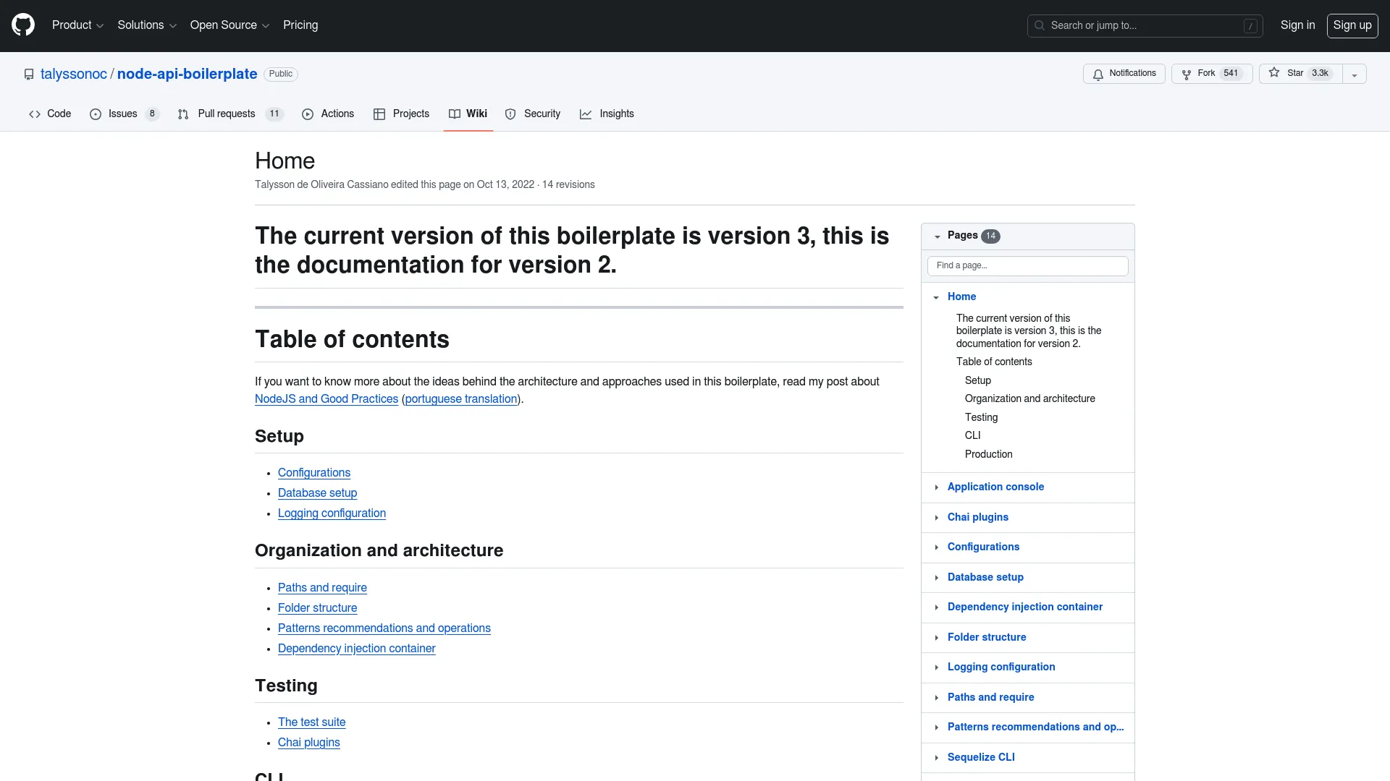
Task: Click the Star icon
Action: pyautogui.click(x=1274, y=73)
